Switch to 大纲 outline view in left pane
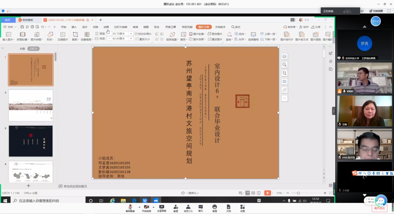This screenshot has height=214, width=394. pyautogui.click(x=22, y=49)
